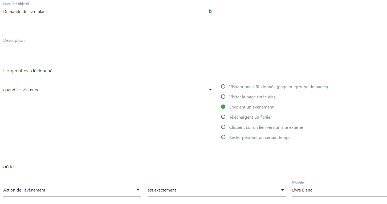The width and height of the screenshot is (387, 204).
Task: Select 'Téléchargent un fichier' radio button
Action: 223,117
